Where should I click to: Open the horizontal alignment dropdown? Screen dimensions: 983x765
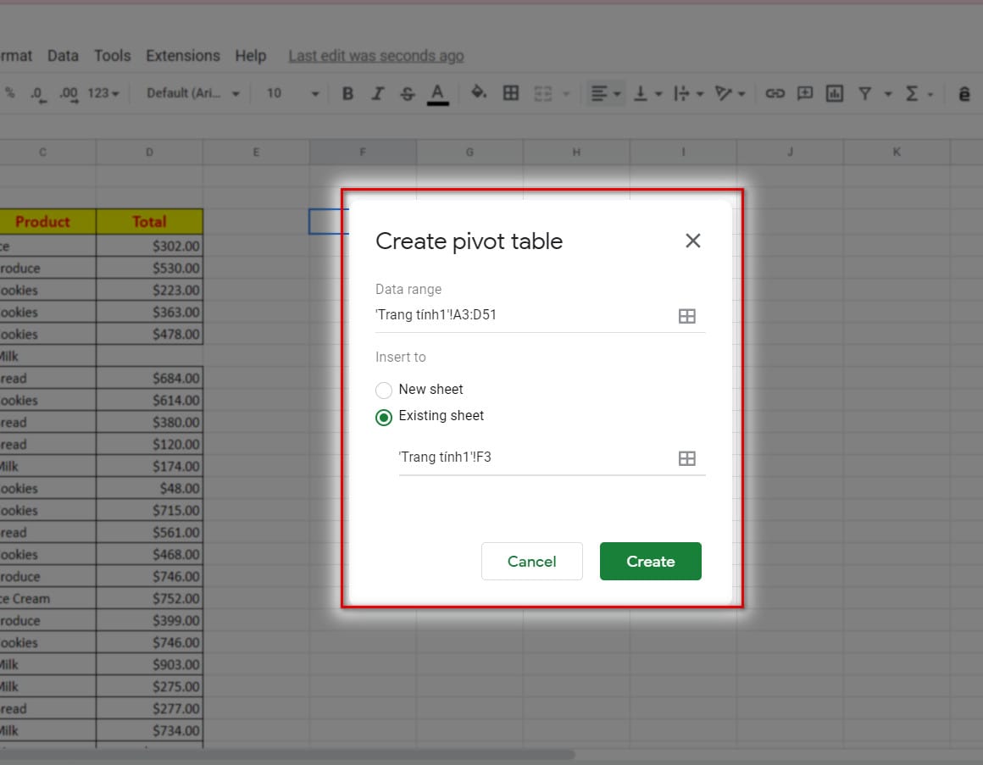(605, 93)
